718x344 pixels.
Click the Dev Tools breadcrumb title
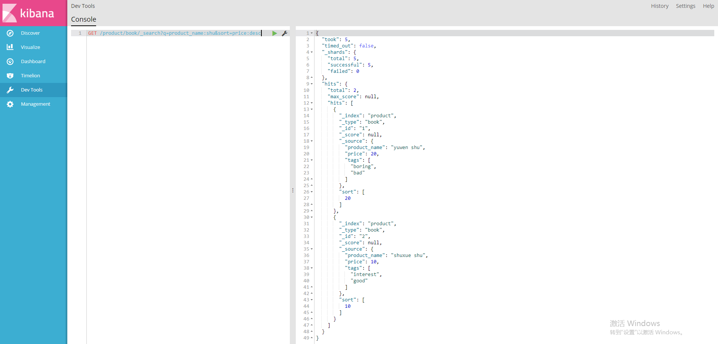[x=83, y=6]
